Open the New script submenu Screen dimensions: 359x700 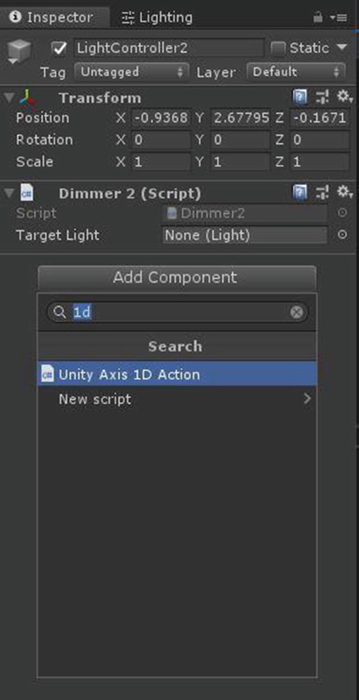(177, 399)
